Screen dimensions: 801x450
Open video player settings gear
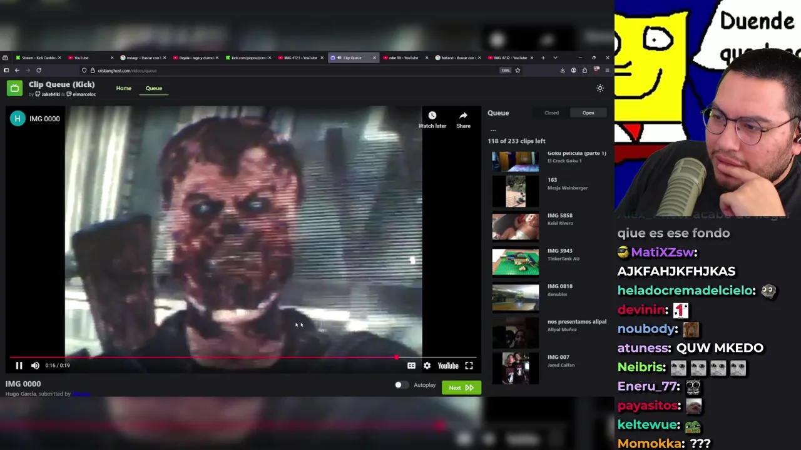[x=427, y=366]
